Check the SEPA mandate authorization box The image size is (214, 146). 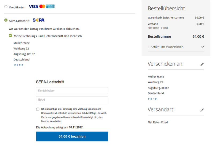(x=38, y=109)
